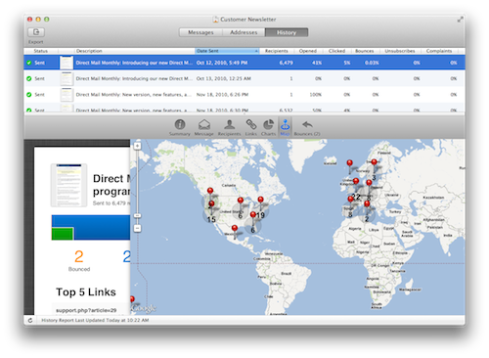Sort by the Unsubscribes column header

[400, 51]
